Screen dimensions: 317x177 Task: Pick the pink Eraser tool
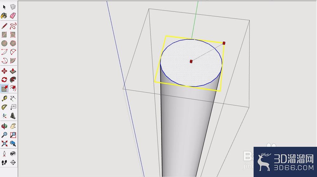[x=13, y=16]
